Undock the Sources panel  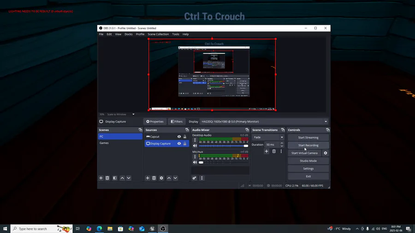[187, 130]
